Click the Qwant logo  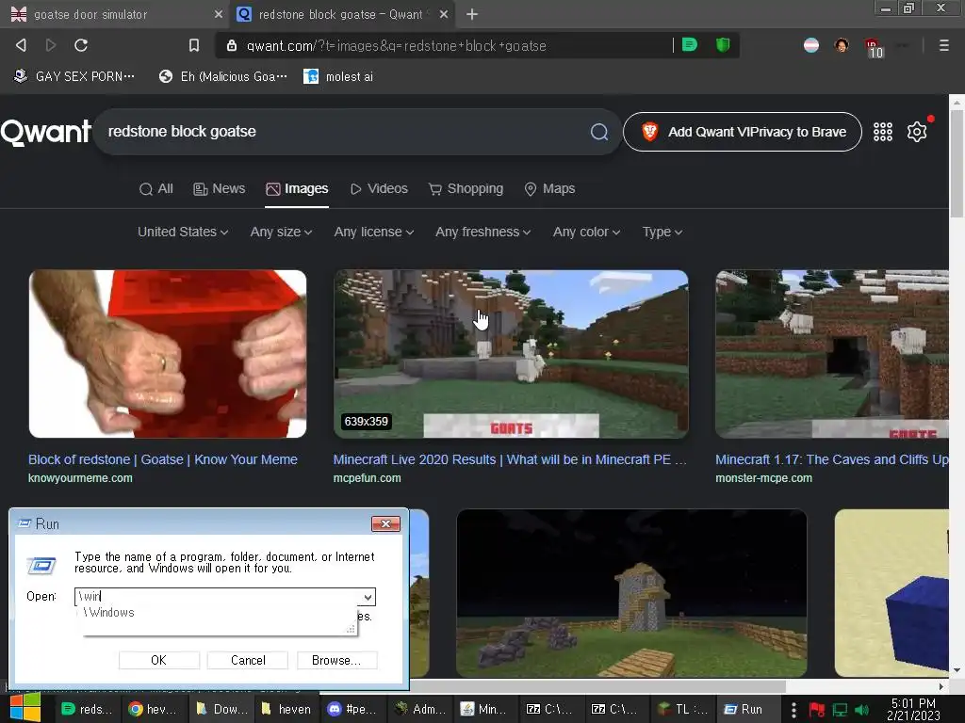tap(46, 132)
